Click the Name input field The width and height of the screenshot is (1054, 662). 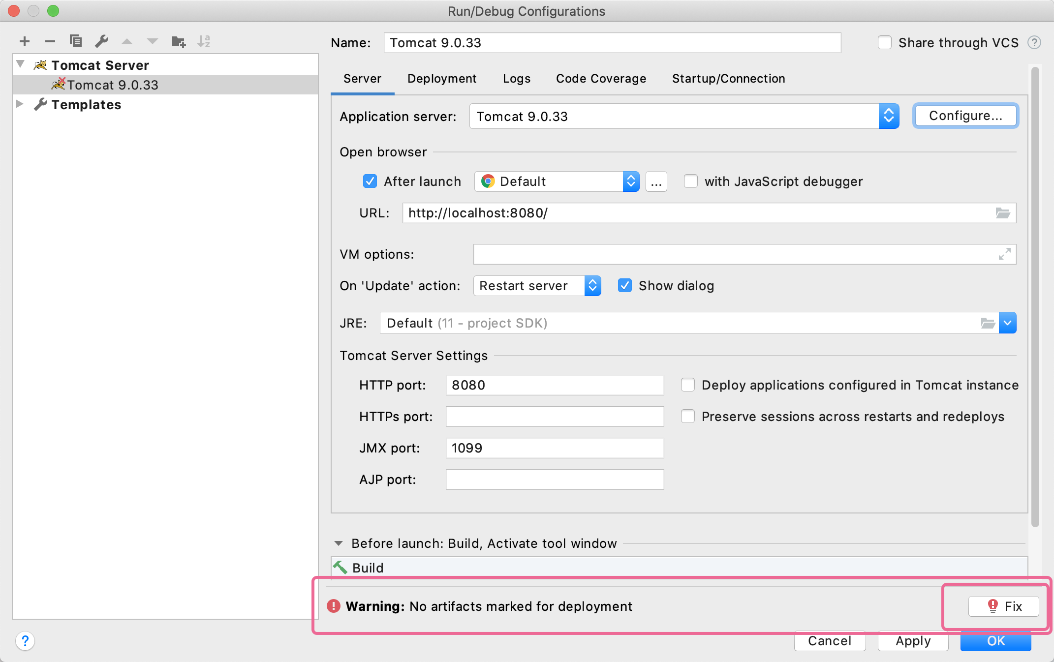pos(612,43)
